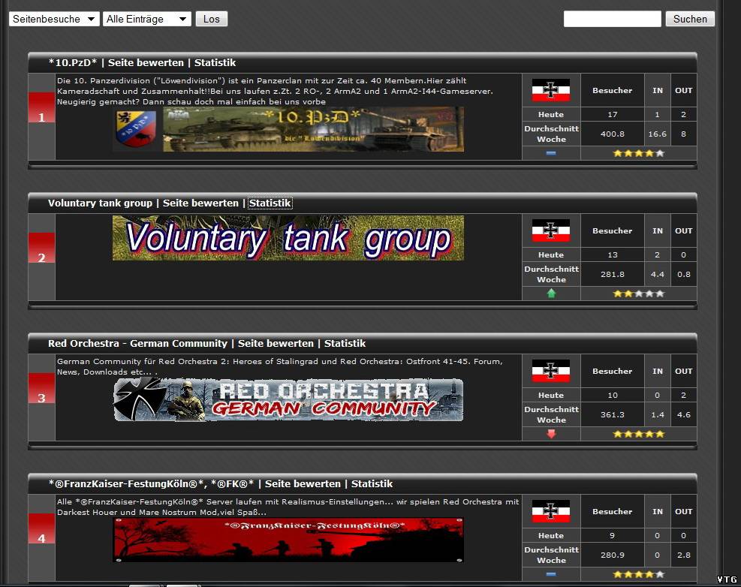Open the *®FranzKaiser-FestungKöln®* title link

(x=151, y=483)
